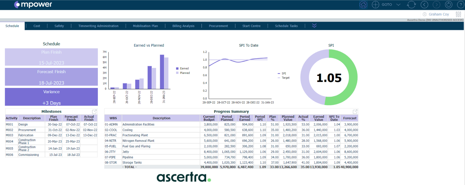Switch to the Cost tab
Viewport: 465px width, 185px height.
tap(37, 26)
